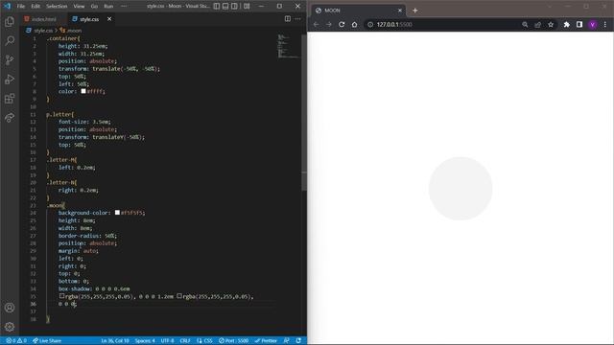Open Customize Layout icon in title bar
The width and height of the screenshot is (614, 345).
click(247, 6)
